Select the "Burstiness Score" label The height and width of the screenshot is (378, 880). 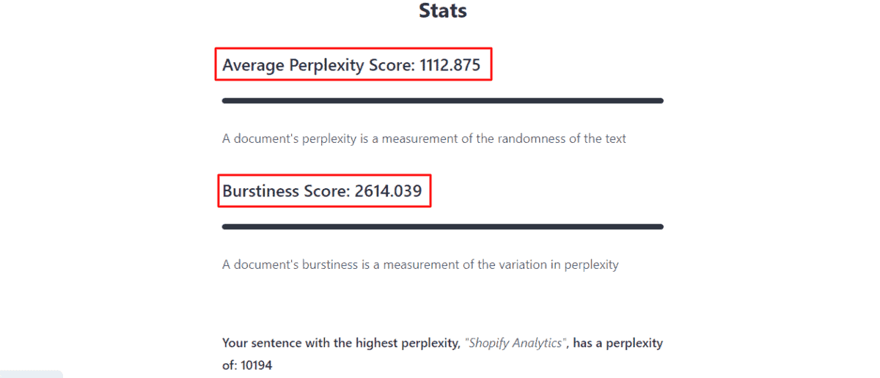point(286,191)
